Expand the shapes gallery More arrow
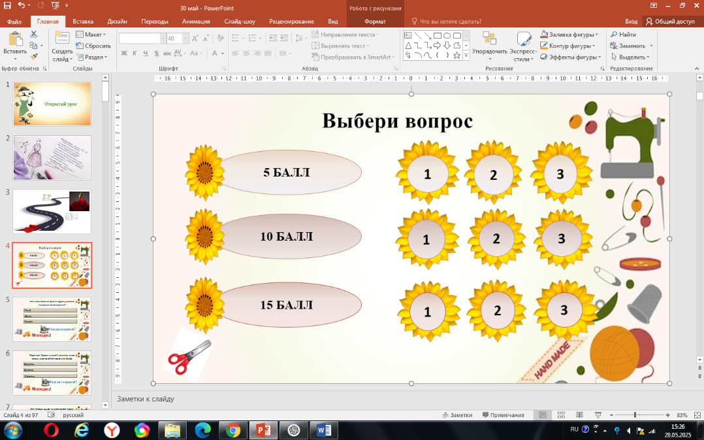This screenshot has height=440, width=704. coord(466,56)
